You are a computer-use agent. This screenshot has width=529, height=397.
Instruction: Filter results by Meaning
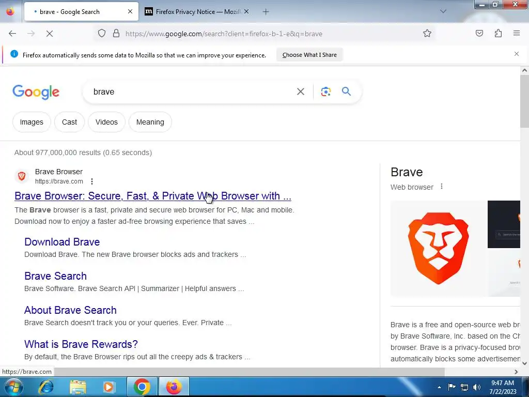coord(150,122)
